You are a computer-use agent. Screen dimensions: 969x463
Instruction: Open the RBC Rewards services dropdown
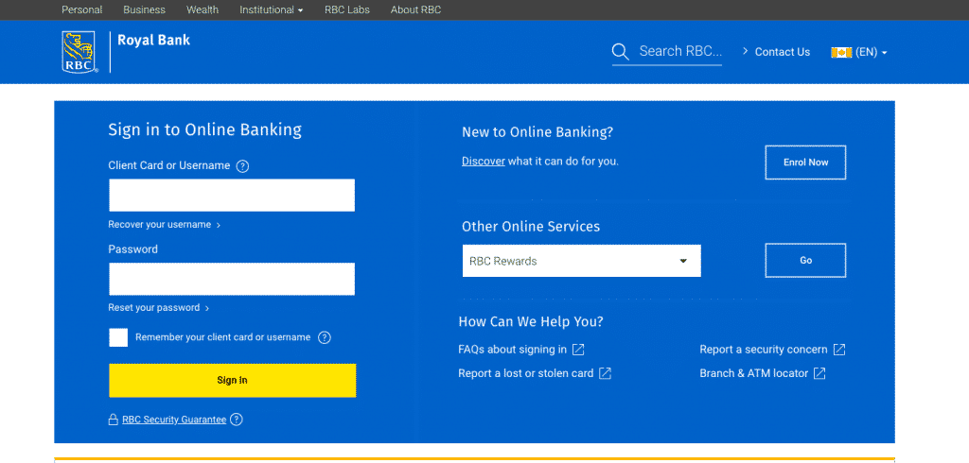[x=582, y=261]
